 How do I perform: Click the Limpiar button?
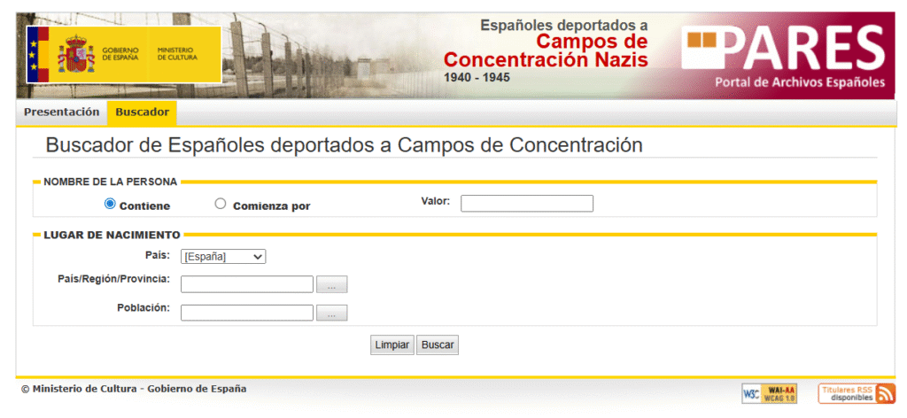[392, 345]
